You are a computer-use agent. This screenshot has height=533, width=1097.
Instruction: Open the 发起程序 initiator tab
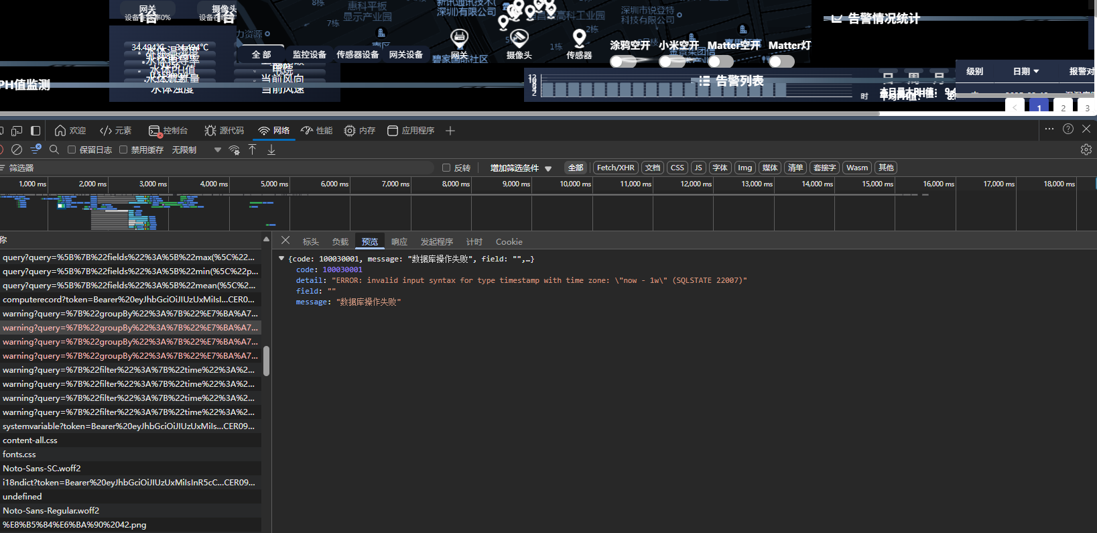click(x=437, y=242)
